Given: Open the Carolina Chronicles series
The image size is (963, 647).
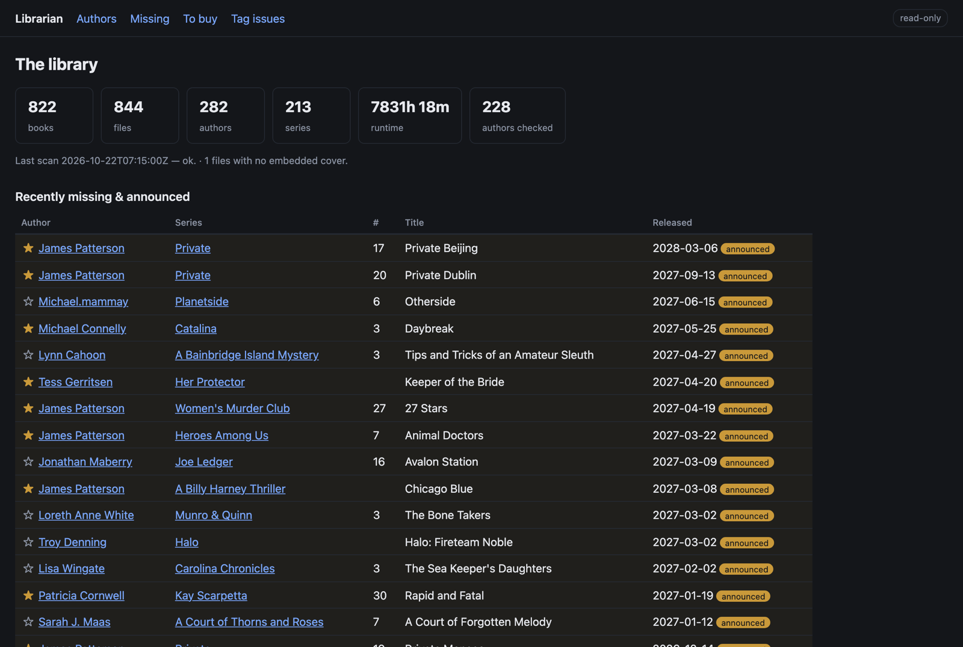Looking at the screenshot, I should 224,569.
